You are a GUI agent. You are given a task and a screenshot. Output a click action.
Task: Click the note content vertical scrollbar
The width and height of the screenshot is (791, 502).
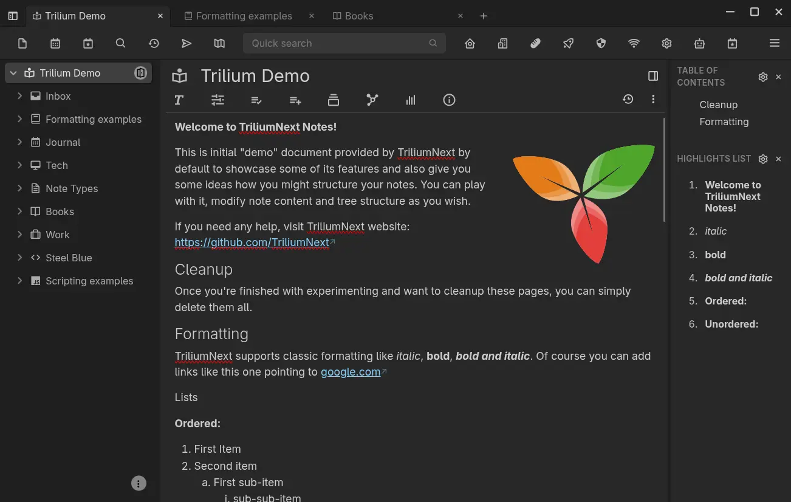[x=665, y=170]
